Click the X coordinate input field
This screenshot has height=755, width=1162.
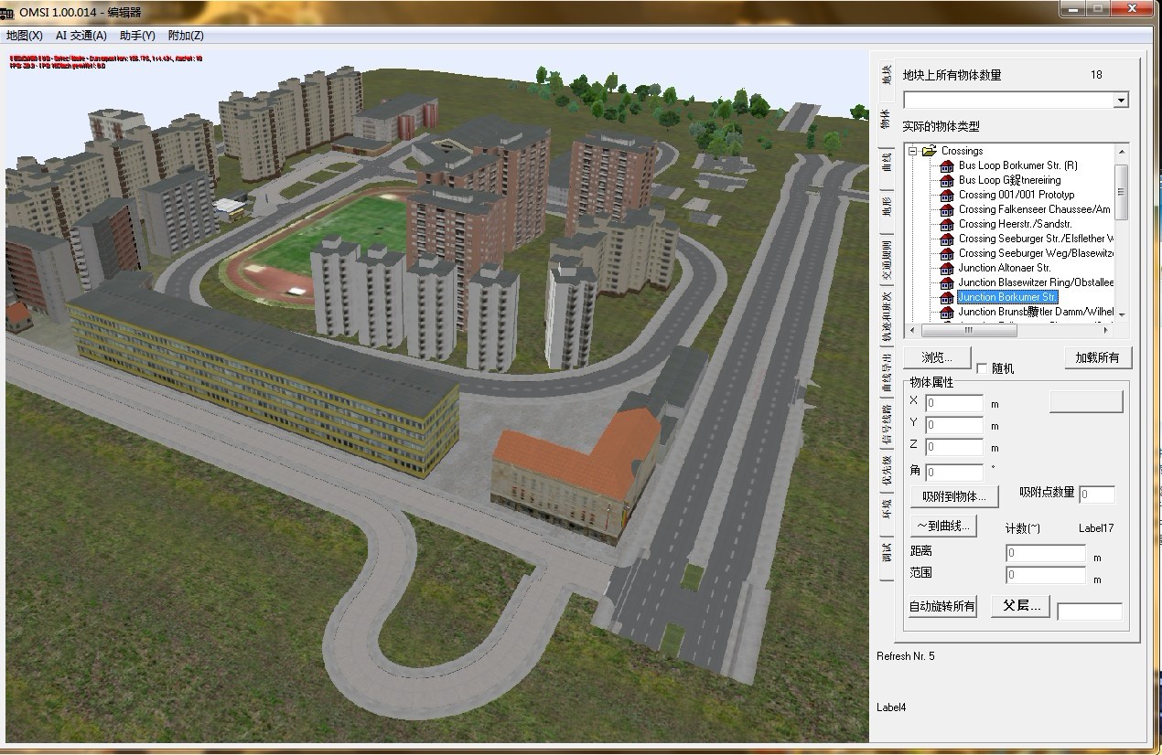[954, 403]
